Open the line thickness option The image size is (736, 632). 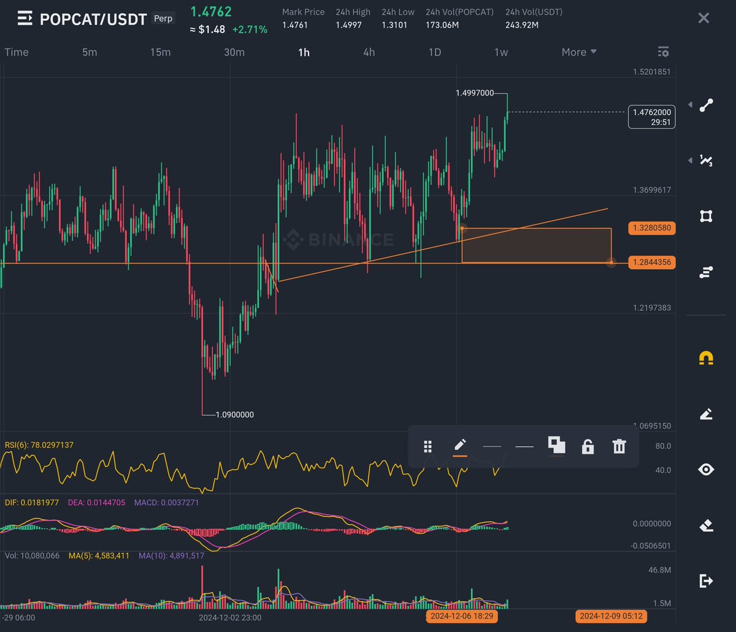click(492, 446)
